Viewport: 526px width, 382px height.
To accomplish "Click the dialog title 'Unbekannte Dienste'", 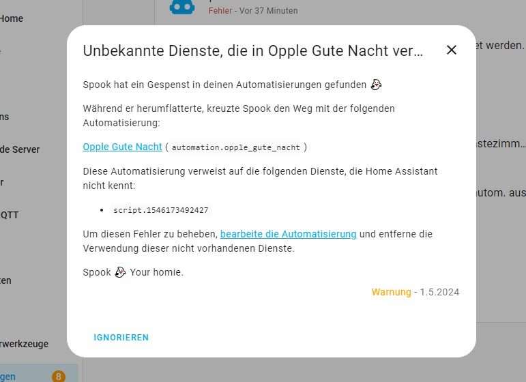I will (x=253, y=51).
